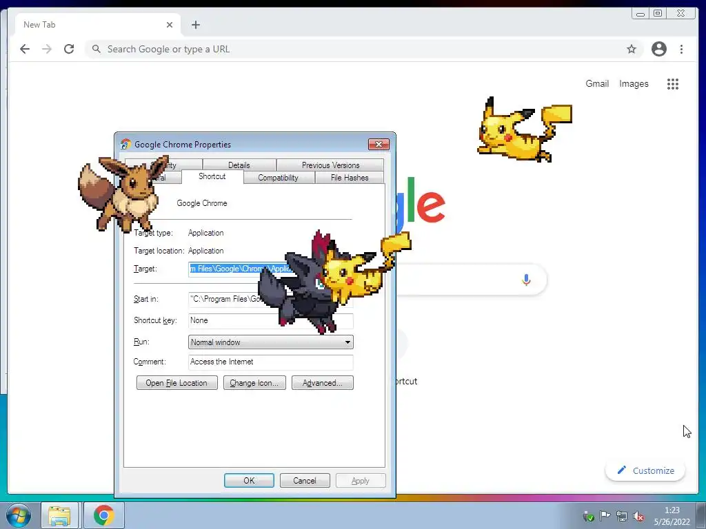706x529 pixels.
Task: Click the Show desktop strip on taskbar
Action: [x=701, y=515]
